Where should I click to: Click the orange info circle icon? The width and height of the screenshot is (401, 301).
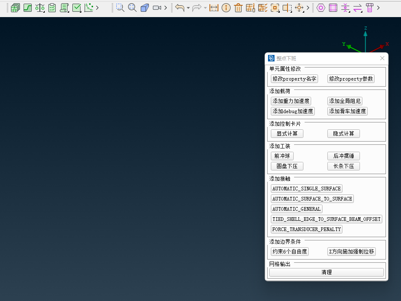coord(226,8)
